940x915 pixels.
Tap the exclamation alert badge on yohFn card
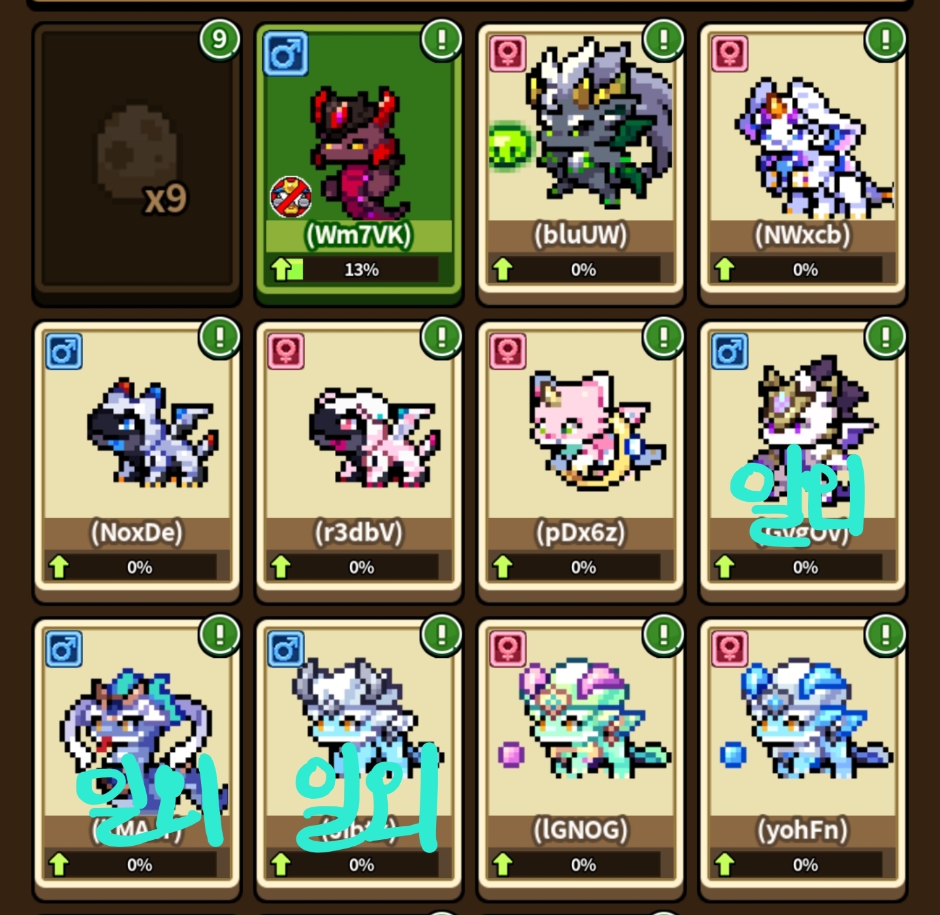click(885, 634)
